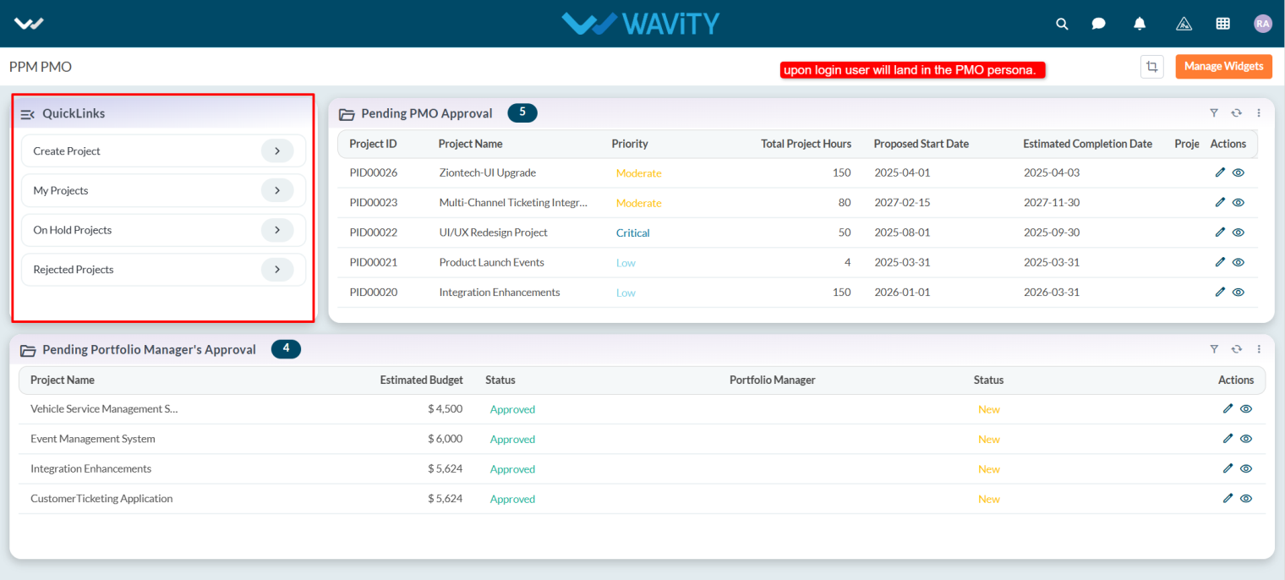Screen dimensions: 1285x580
Task: Open Pending PMO Approval more options menu
Action: [x=1259, y=112]
